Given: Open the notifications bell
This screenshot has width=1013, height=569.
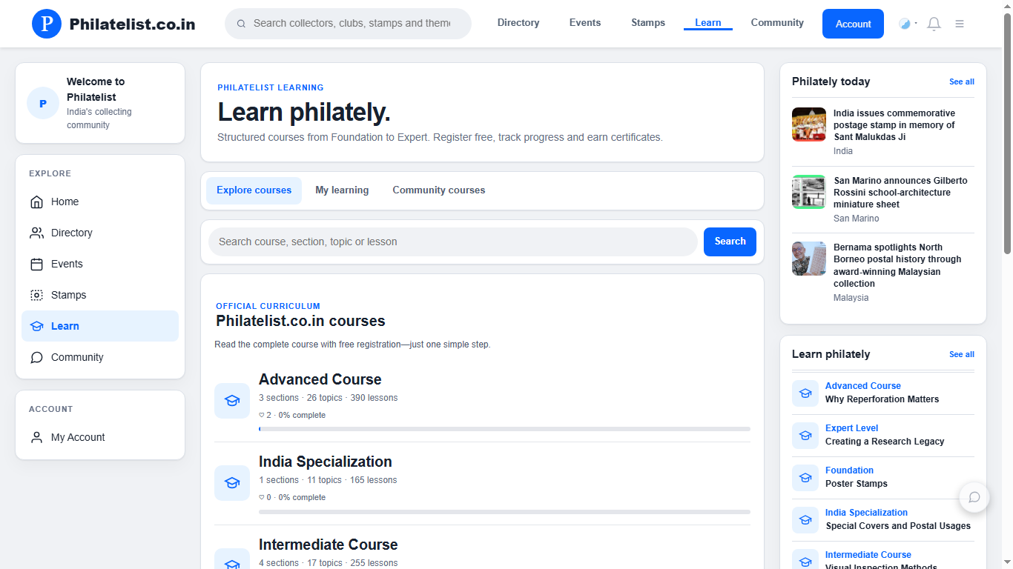Looking at the screenshot, I should (934, 24).
